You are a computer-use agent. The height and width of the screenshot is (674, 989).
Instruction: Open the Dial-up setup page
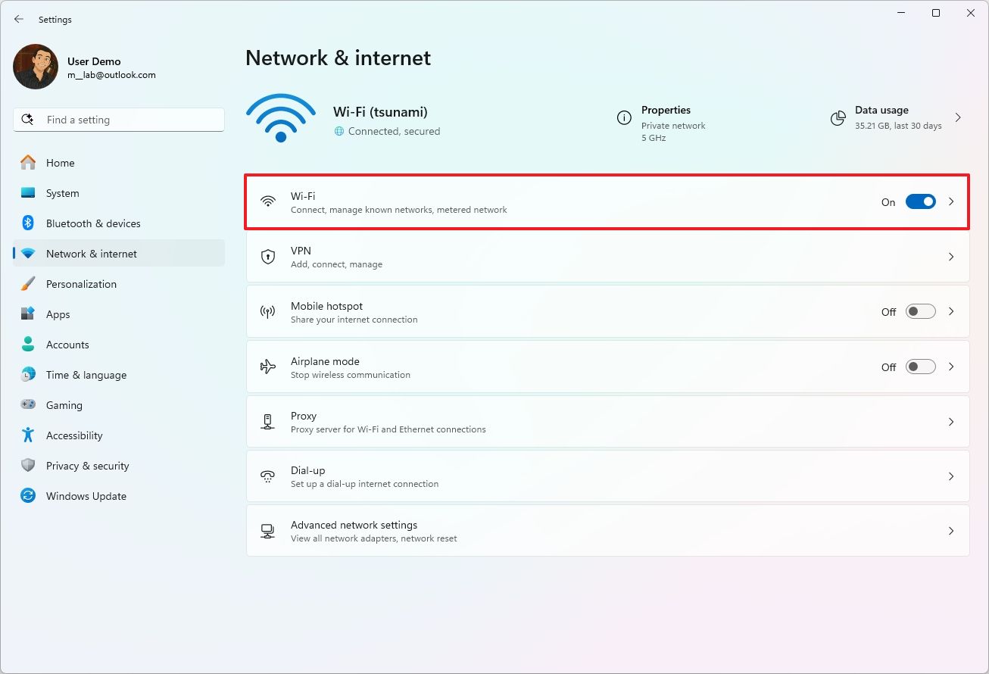pyautogui.click(x=951, y=476)
